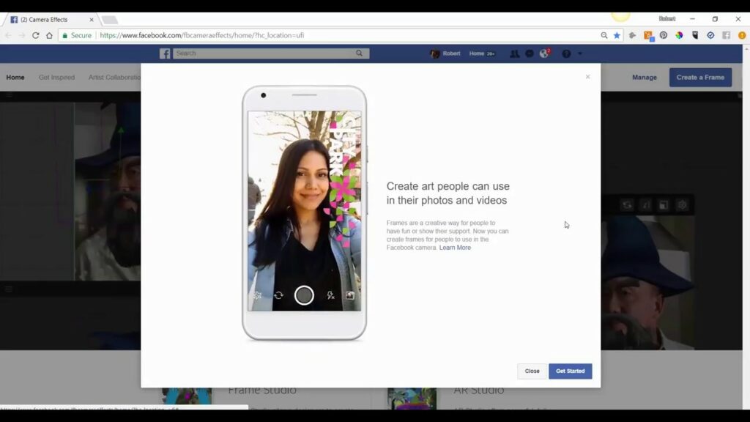750x422 pixels.
Task: Select the Camera Effects browser tab
Action: coord(51,20)
